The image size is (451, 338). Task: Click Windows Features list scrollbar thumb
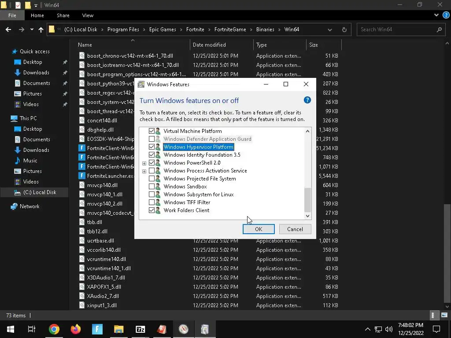pyautogui.click(x=307, y=199)
